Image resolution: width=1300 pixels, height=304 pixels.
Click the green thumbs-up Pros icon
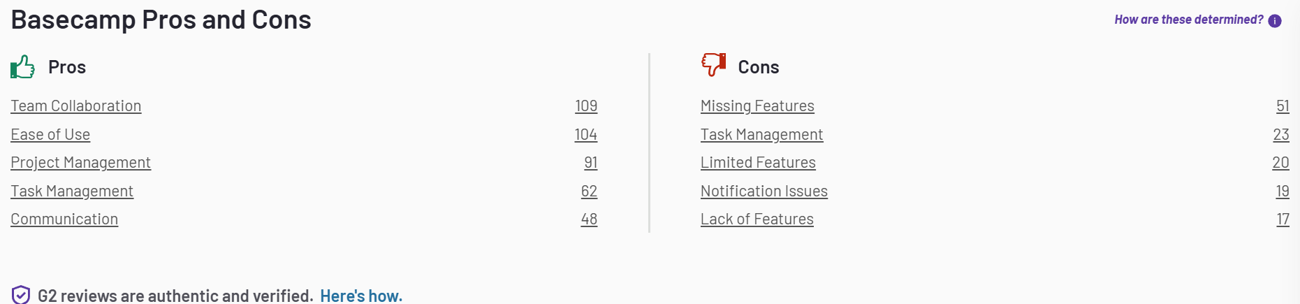pos(22,67)
